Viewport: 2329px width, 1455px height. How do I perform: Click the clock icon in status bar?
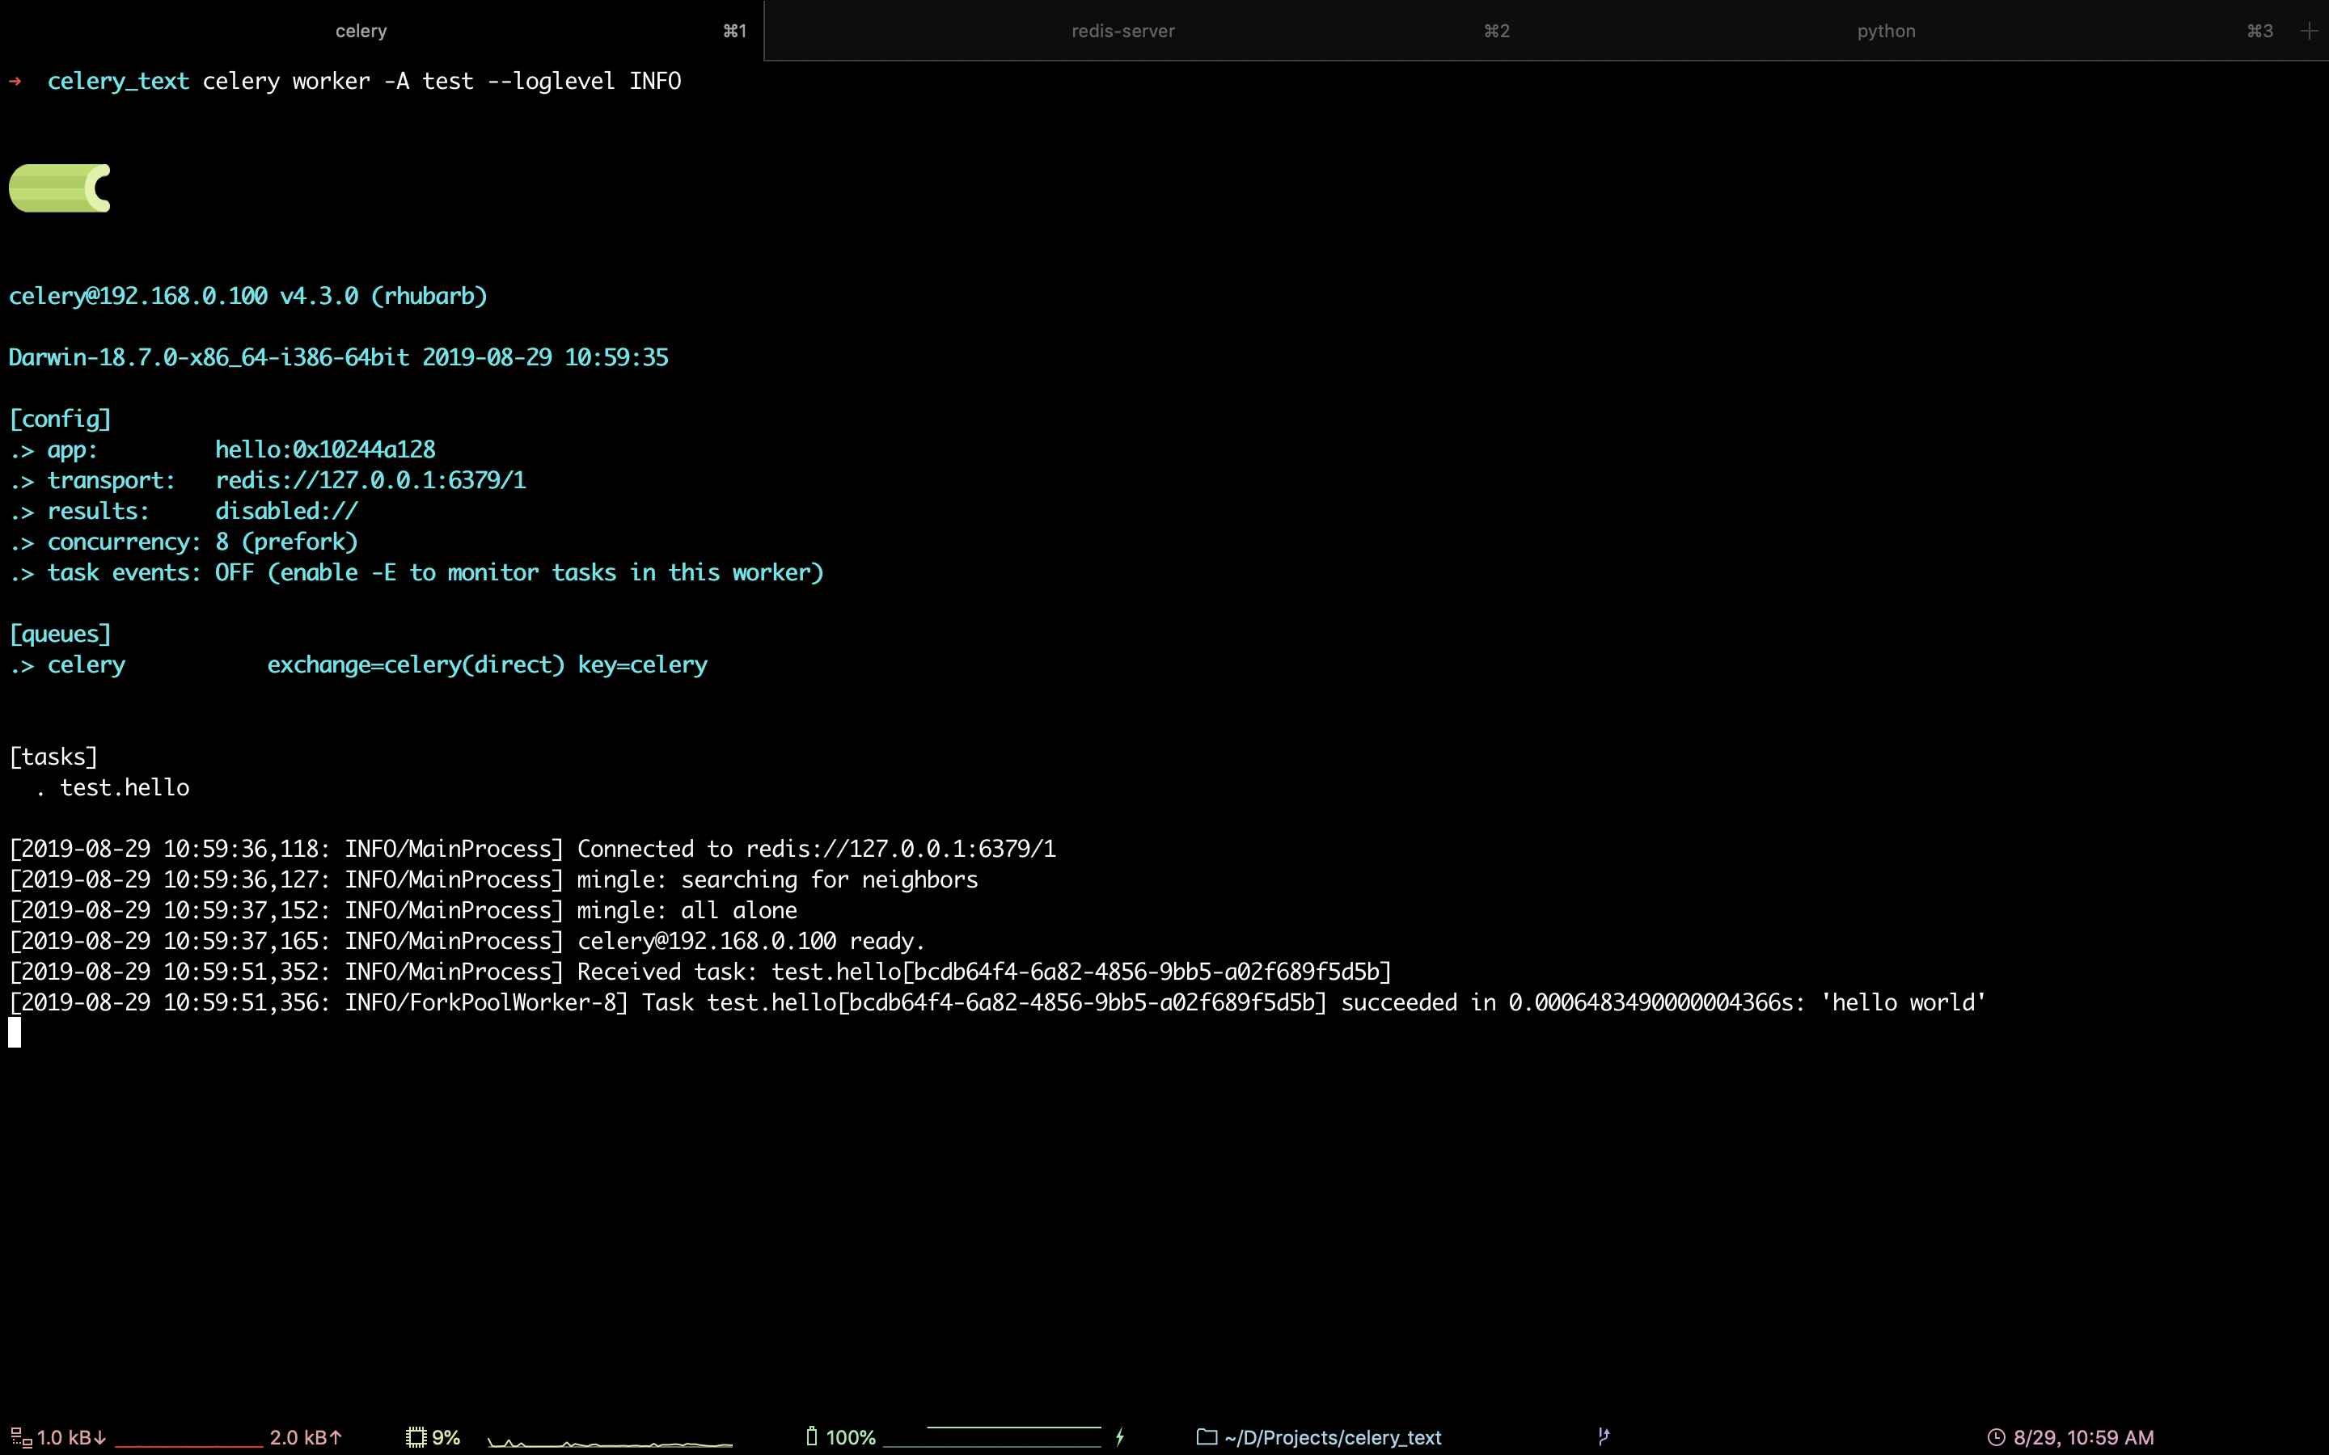[1996, 1438]
